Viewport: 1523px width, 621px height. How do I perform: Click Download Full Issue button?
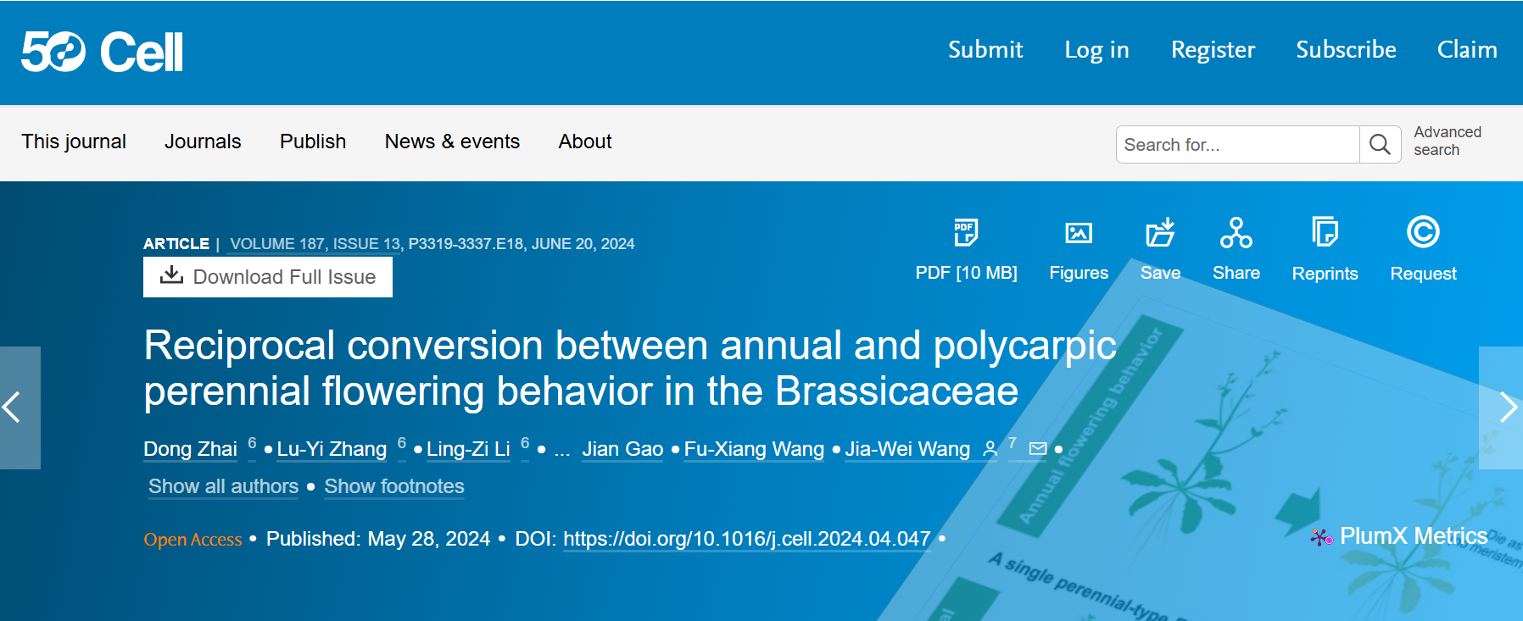coord(268,277)
